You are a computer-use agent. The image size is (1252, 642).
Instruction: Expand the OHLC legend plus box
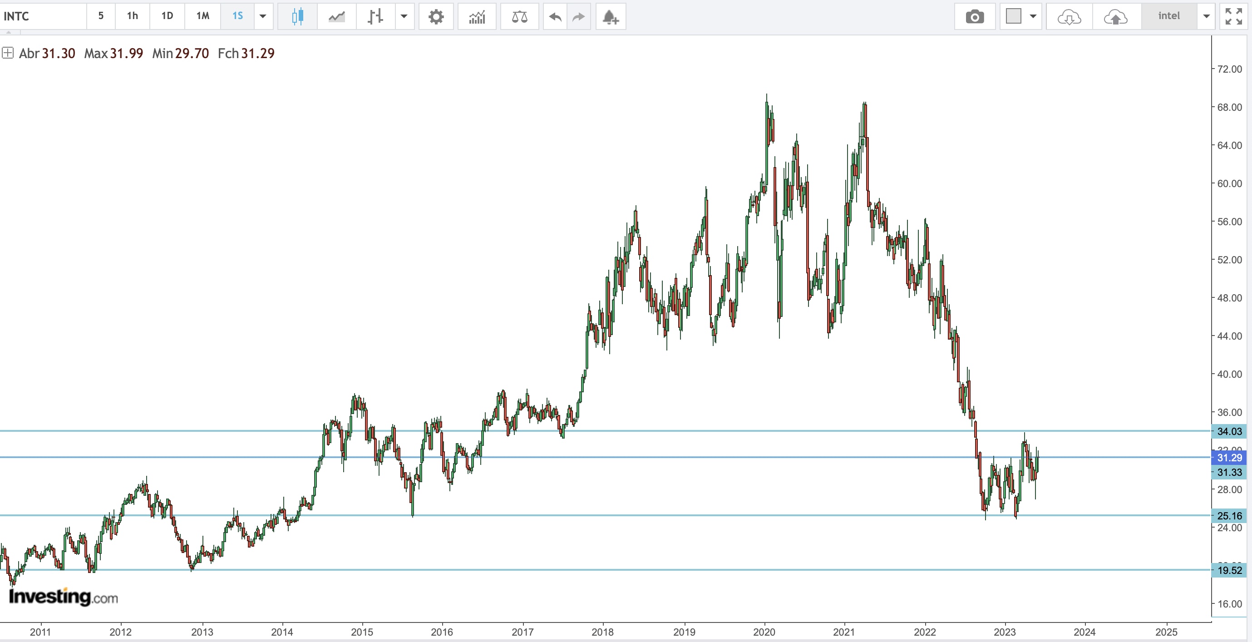click(x=7, y=53)
